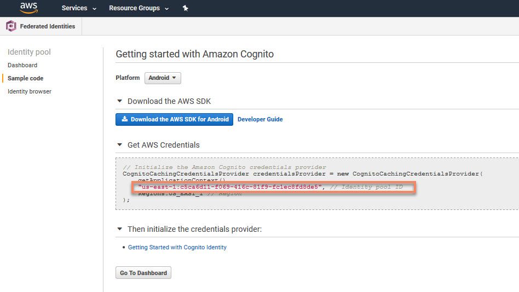Open the Developer Guide link
Viewport: 519px width, 292px height.
(260, 119)
